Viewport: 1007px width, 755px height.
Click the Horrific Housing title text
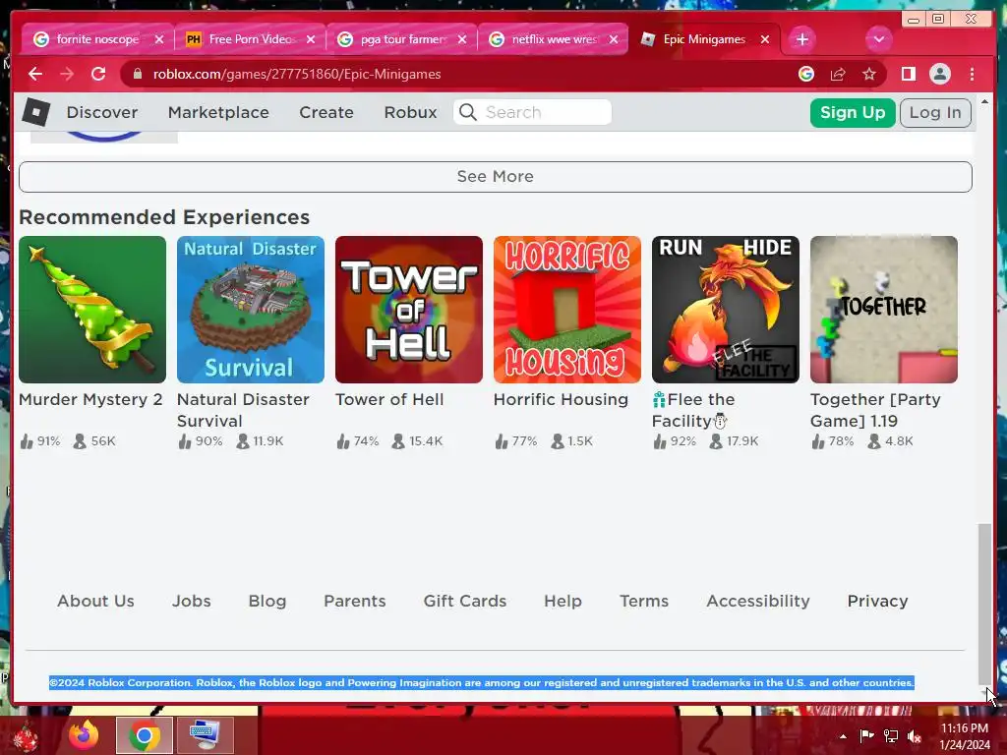click(x=561, y=399)
